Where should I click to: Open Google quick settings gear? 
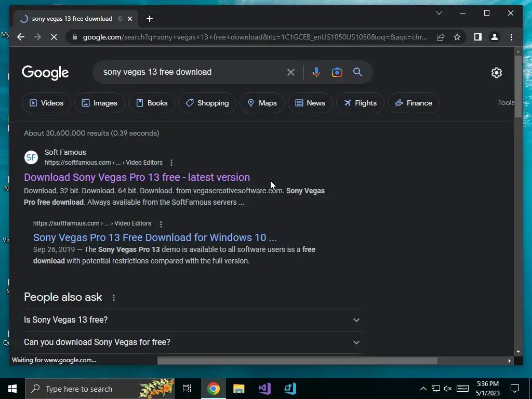[x=496, y=73]
